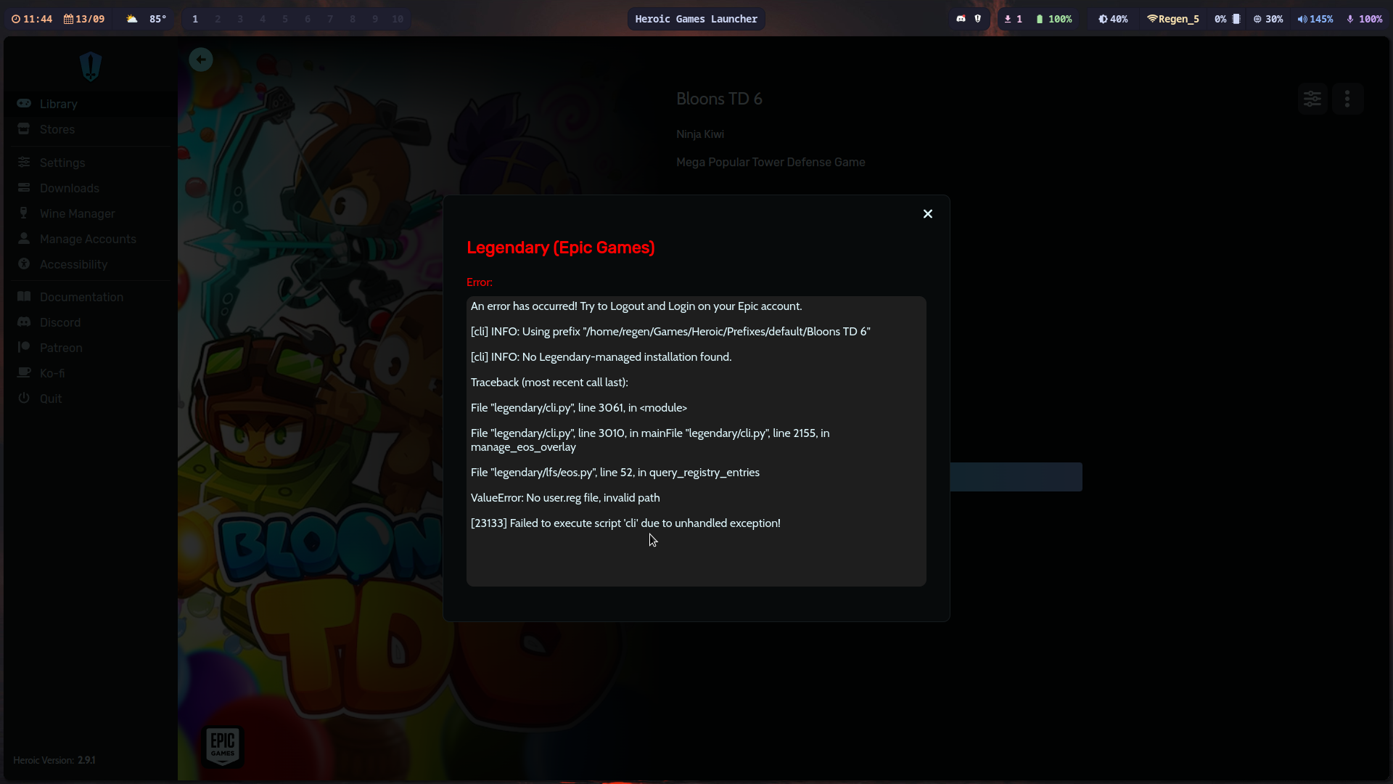Open Stores in the sidebar
This screenshot has height=784, width=1393.
pos(57,129)
